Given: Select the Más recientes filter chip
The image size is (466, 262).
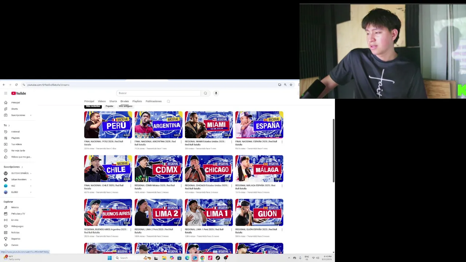Looking at the screenshot, I should pyautogui.click(x=93, y=106).
